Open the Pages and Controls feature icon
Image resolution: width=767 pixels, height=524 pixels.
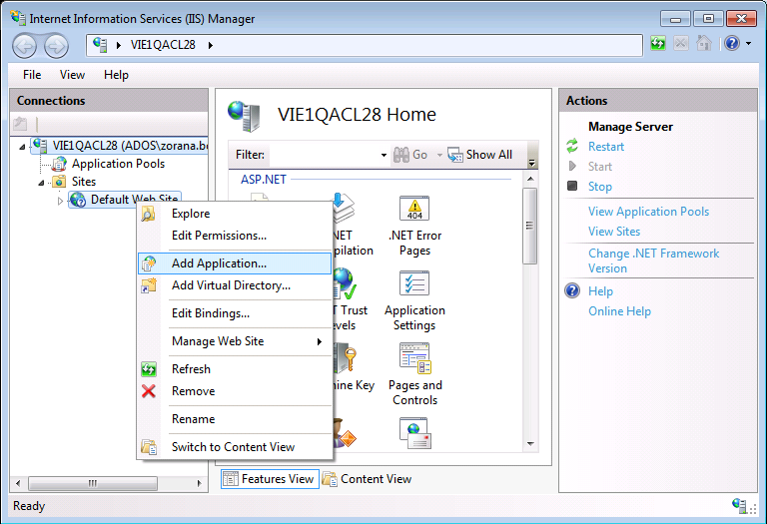(414, 356)
